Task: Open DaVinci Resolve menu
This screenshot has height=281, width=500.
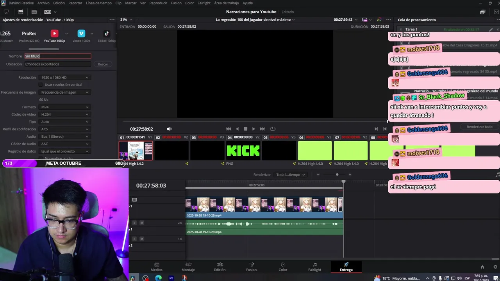Action: (x=21, y=3)
